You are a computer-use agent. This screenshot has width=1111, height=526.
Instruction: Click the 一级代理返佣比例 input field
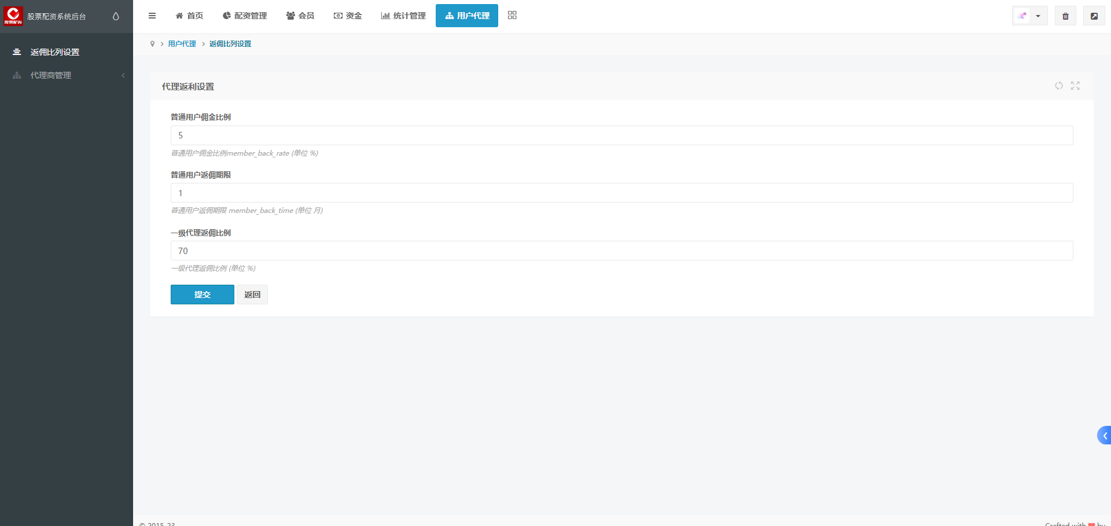click(x=621, y=251)
